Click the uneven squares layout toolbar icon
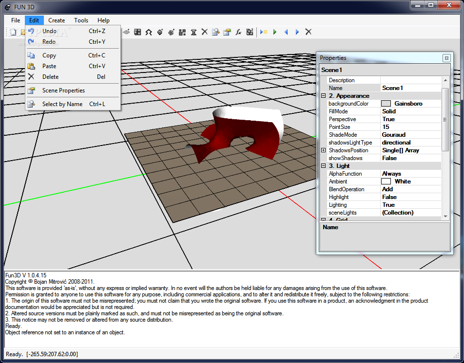 pos(182,32)
